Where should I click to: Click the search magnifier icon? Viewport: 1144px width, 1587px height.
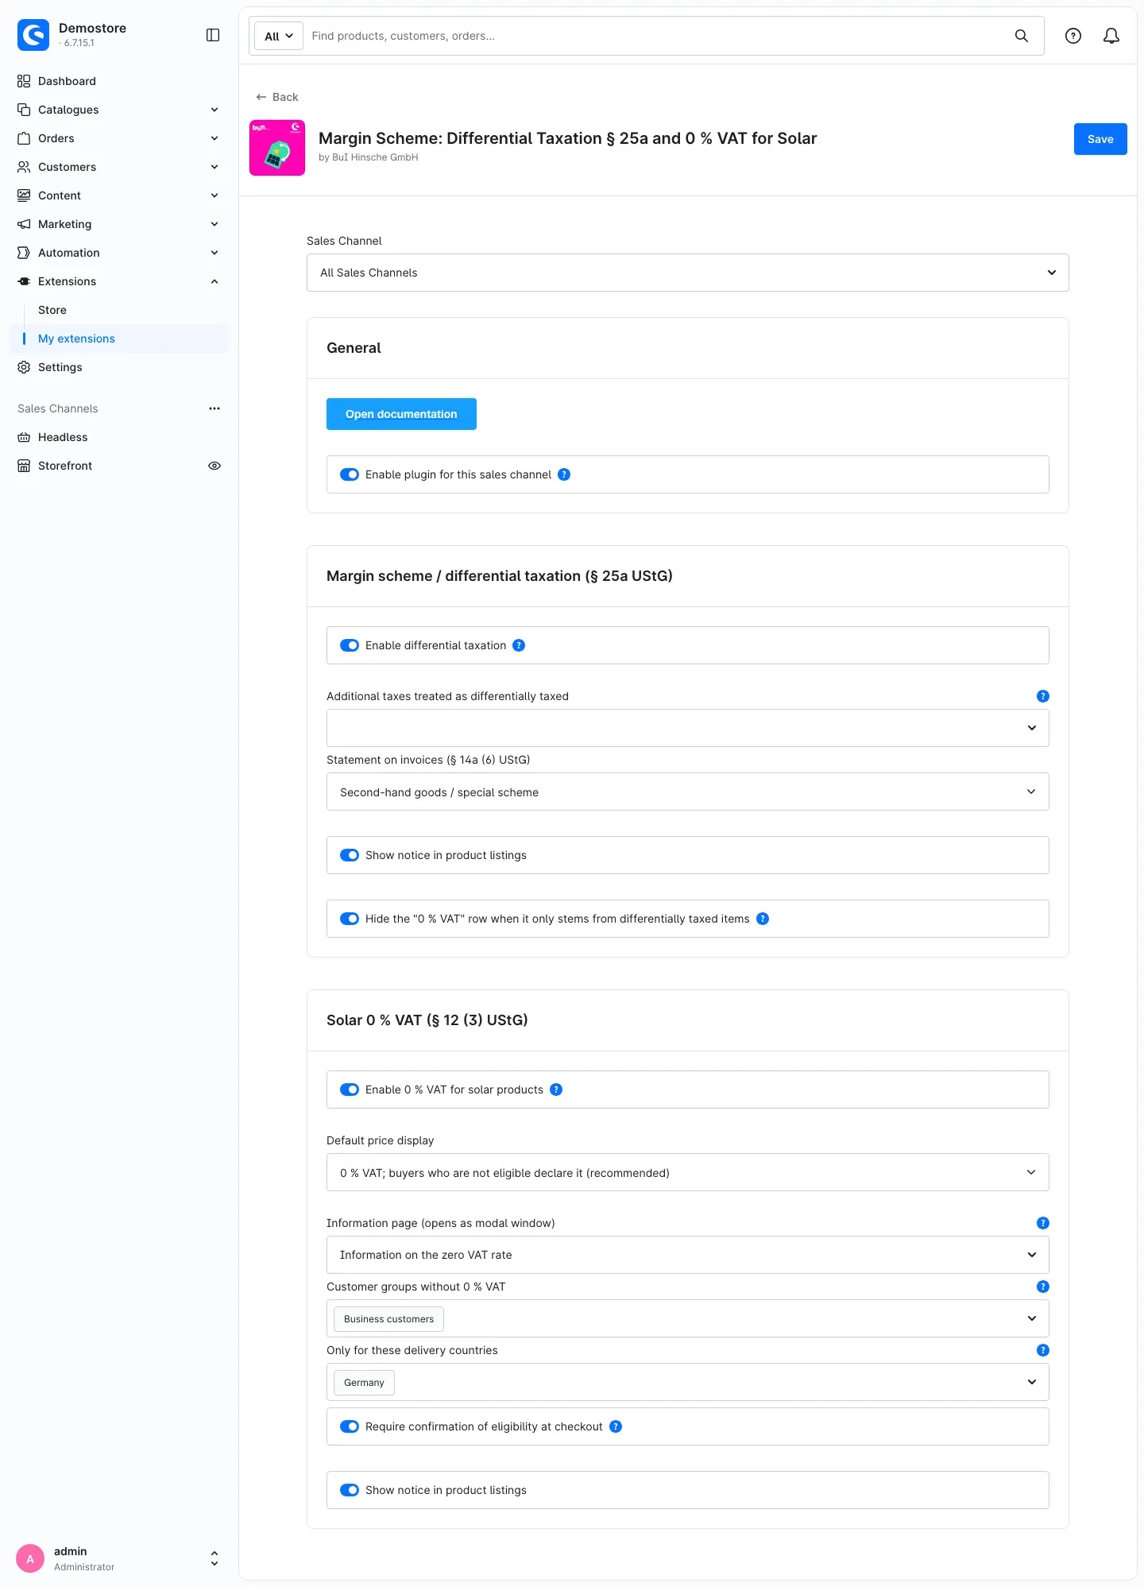pyautogui.click(x=1022, y=36)
